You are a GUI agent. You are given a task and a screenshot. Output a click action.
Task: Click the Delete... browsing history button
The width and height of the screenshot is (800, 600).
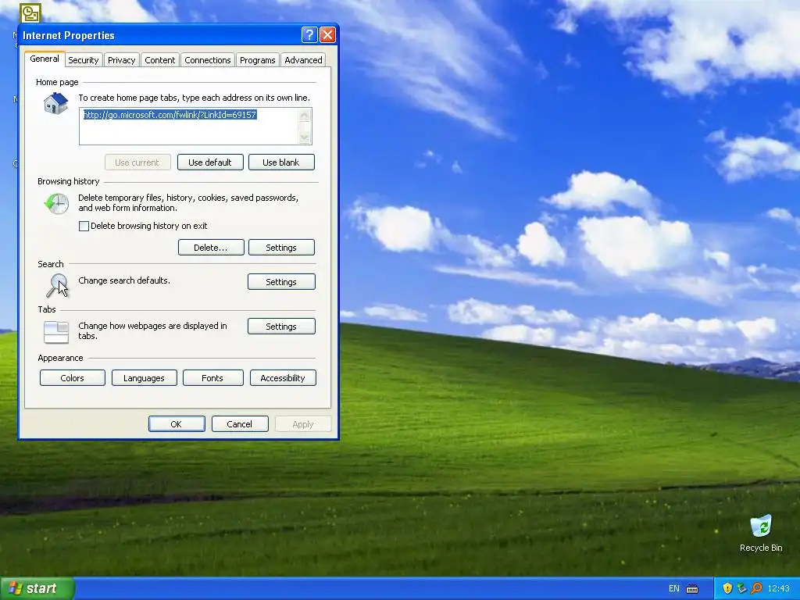(211, 248)
